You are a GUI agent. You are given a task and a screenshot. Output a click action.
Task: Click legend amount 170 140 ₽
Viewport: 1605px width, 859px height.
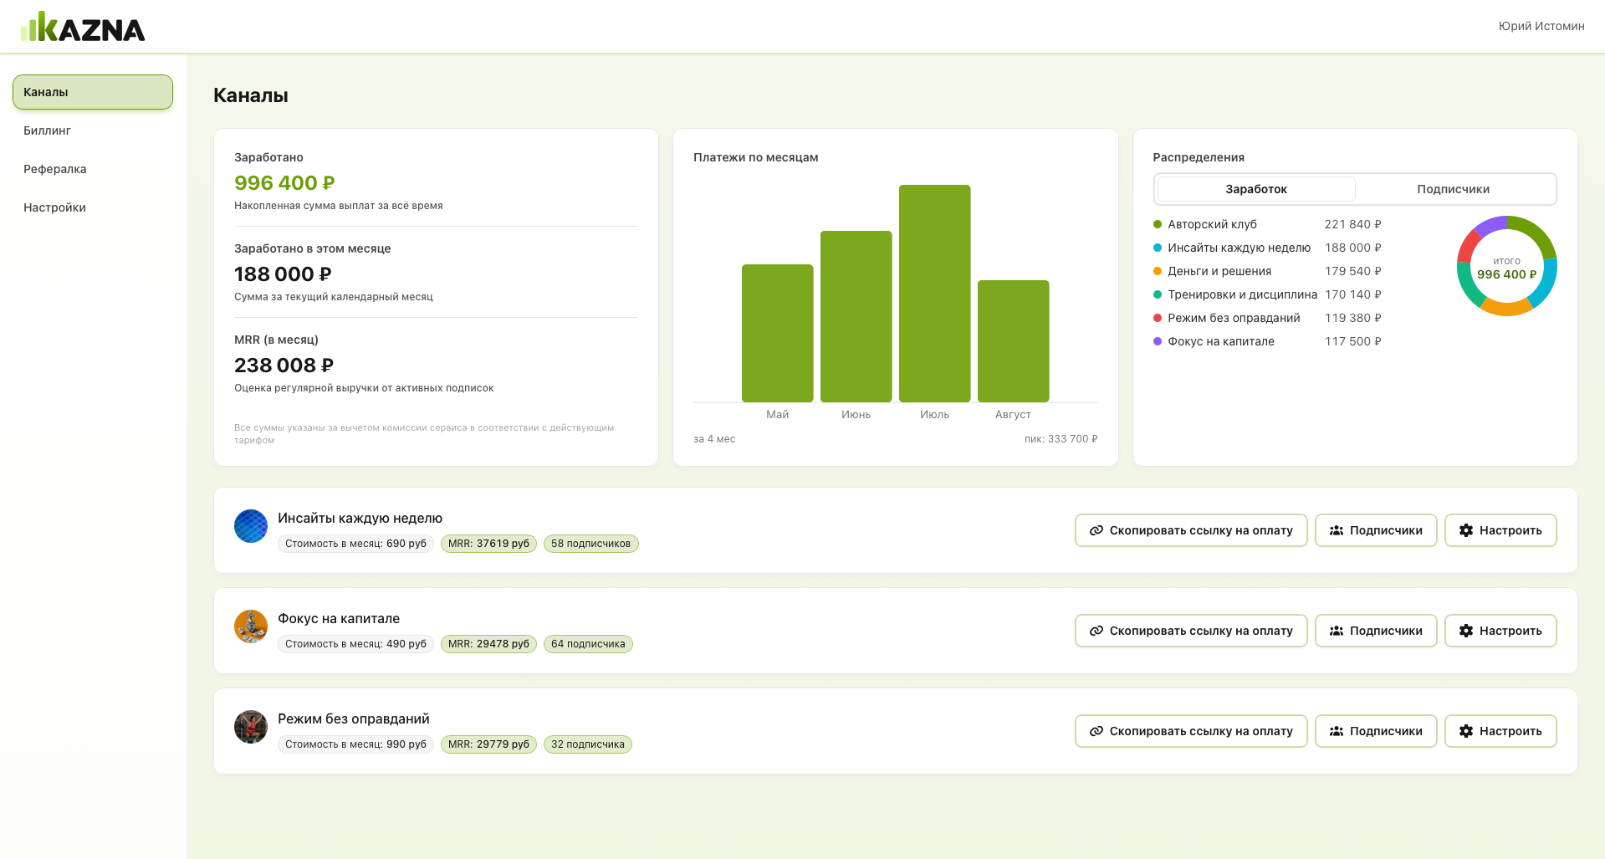[1353, 294]
